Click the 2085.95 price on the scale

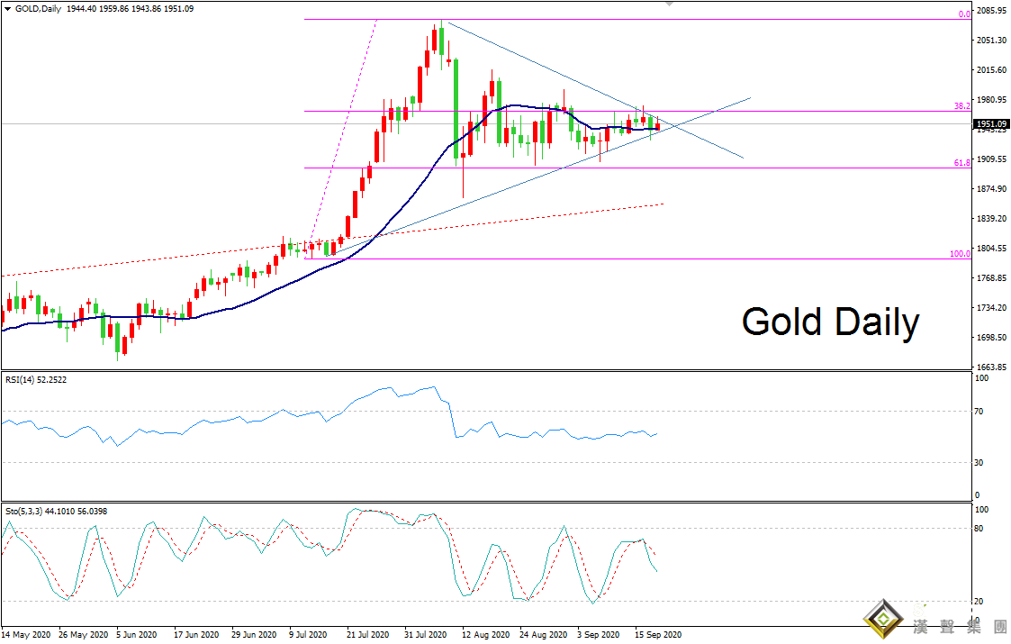point(991,11)
